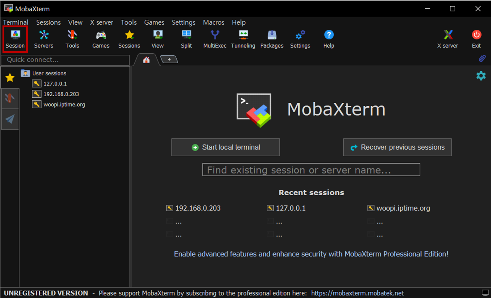
Task: Add a new tab with plus tab
Action: 169,59
